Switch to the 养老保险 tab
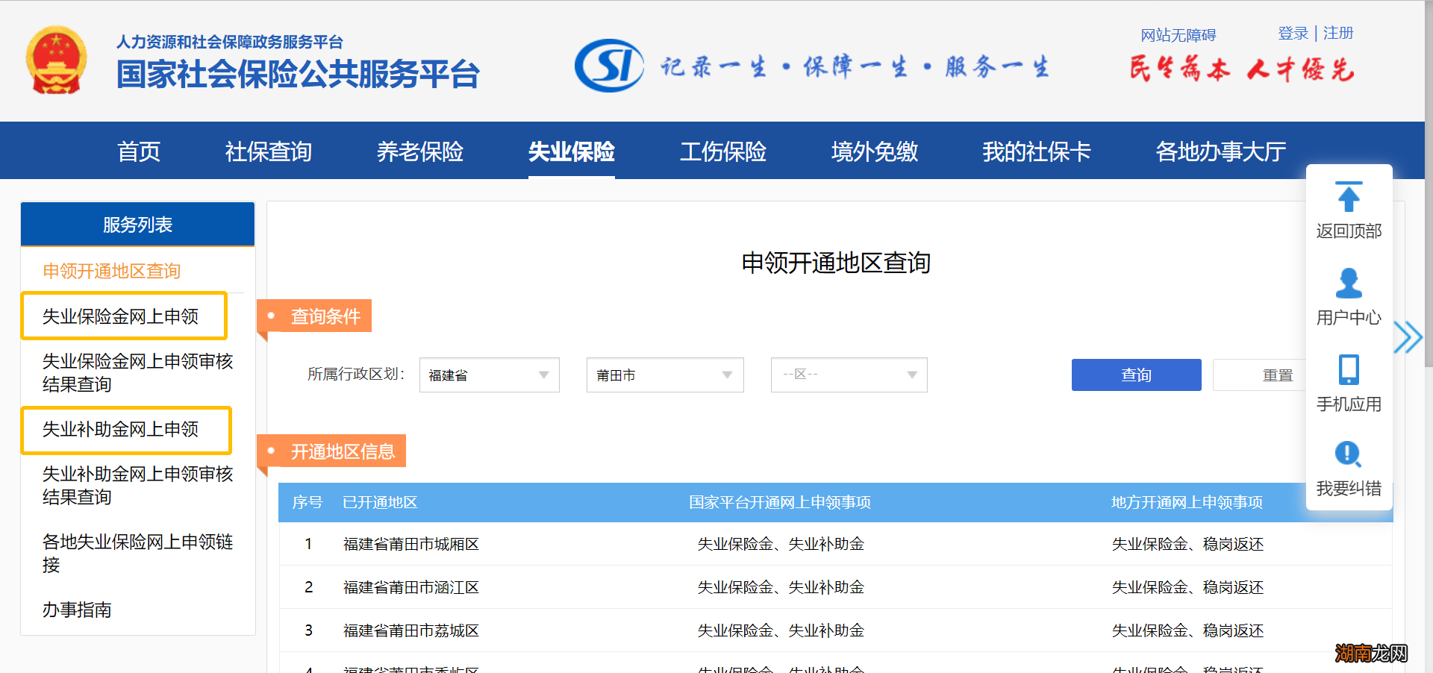Image resolution: width=1433 pixels, height=673 pixels. 420,151
